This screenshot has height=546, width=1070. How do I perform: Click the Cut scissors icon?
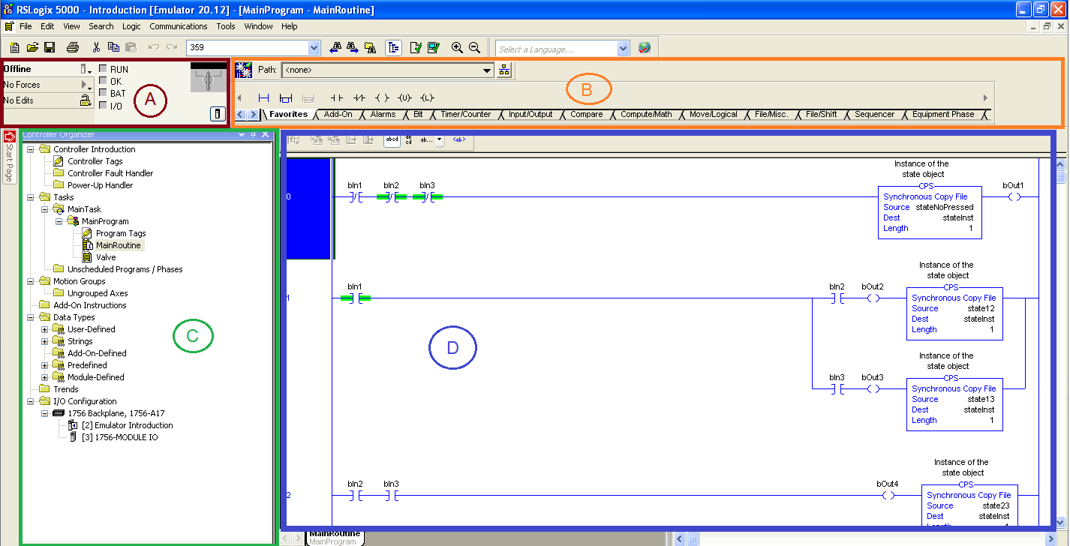click(96, 47)
